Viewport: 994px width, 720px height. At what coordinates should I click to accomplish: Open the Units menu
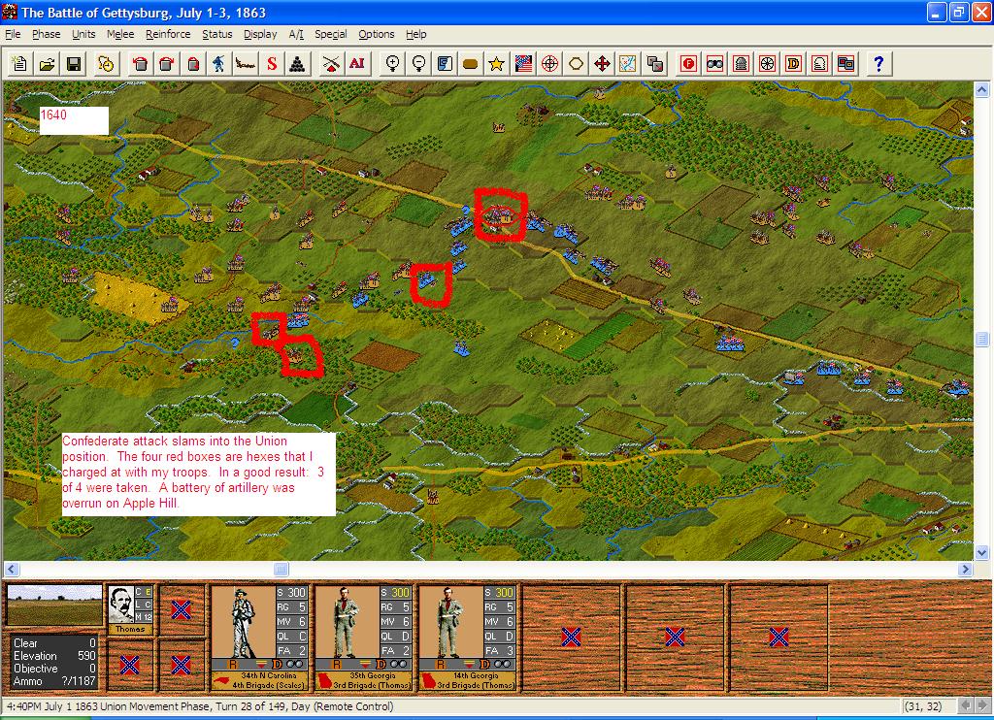[83, 34]
